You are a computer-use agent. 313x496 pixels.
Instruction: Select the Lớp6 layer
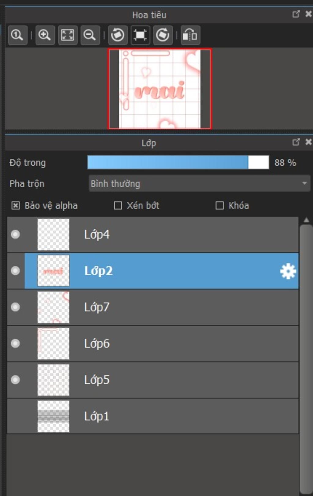153,344
